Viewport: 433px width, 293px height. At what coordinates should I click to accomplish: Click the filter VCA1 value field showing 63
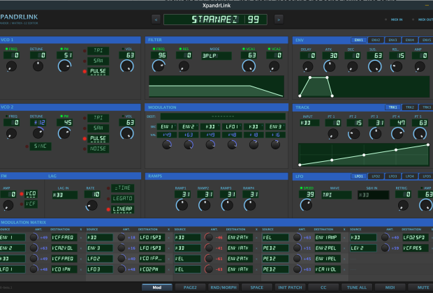click(x=249, y=55)
